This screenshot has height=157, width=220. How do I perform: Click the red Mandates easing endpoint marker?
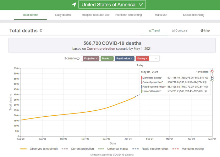[x=212, y=71]
